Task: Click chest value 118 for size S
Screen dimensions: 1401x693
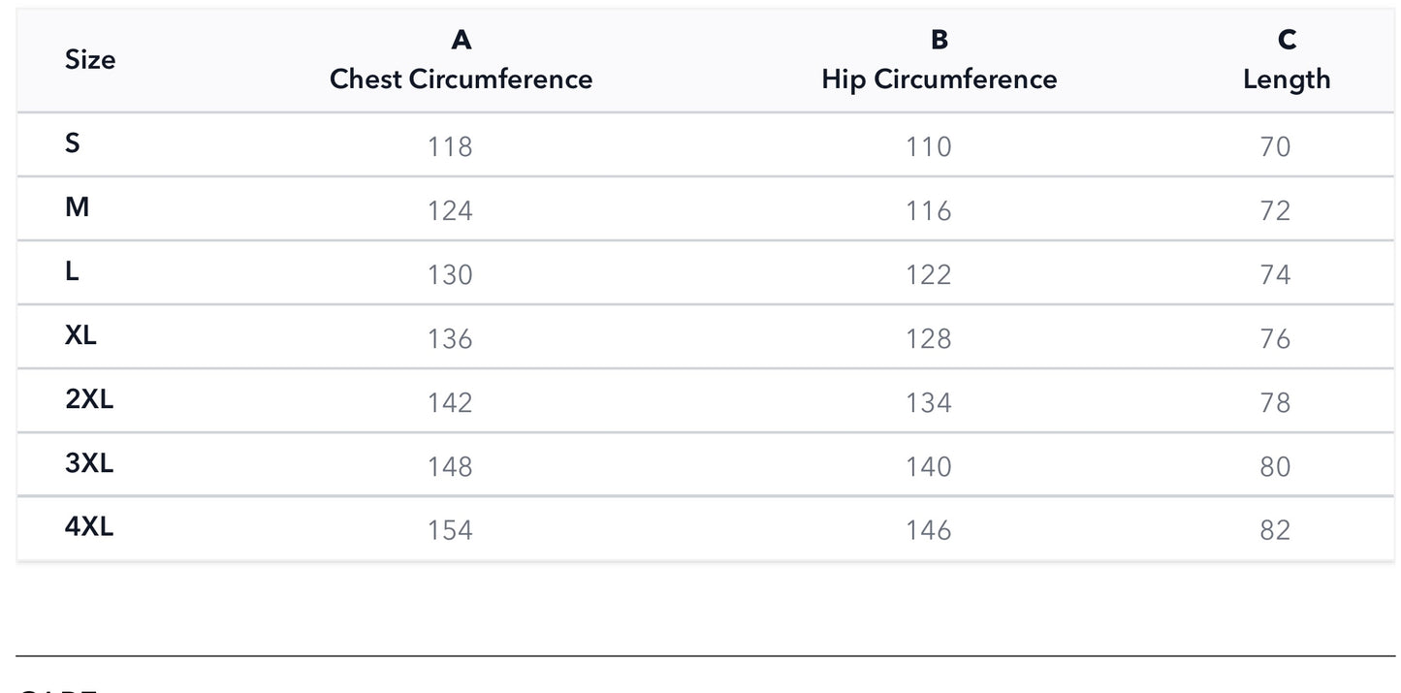Action: pos(450,147)
